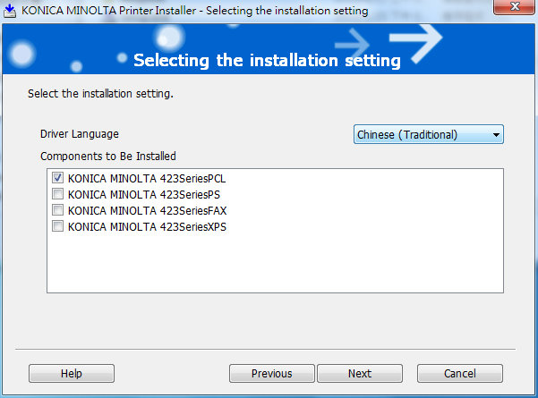The width and height of the screenshot is (538, 398).
Task: Select the KONICA MINOLTA 423SeriesPCL label
Action: click(147, 179)
